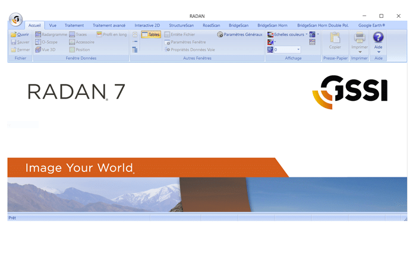Viewport: 416px width, 267px height.
Task: Click the Sauver text label
Action: [23, 42]
